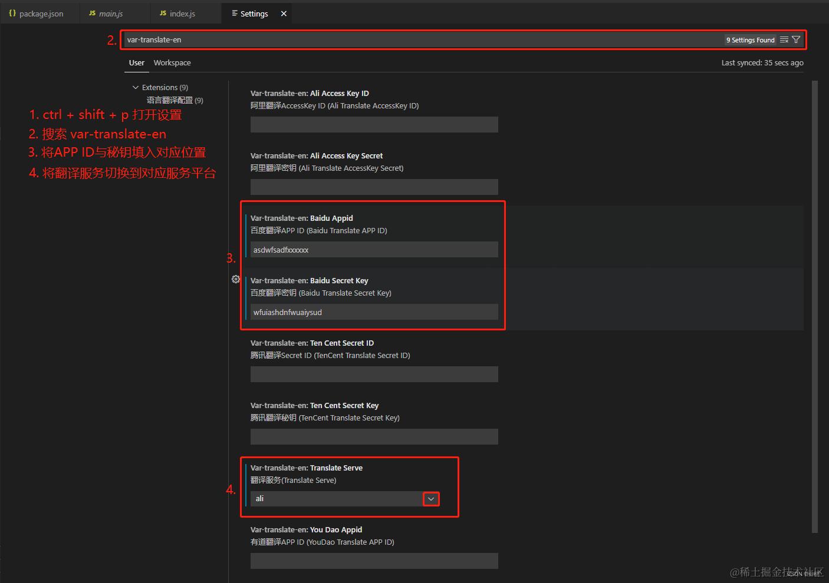The height and width of the screenshot is (583, 829).
Task: Clear settings search input icon
Action: (x=784, y=39)
